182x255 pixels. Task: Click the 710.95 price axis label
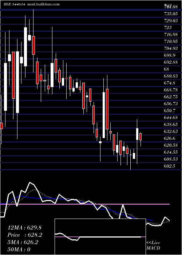171,42
